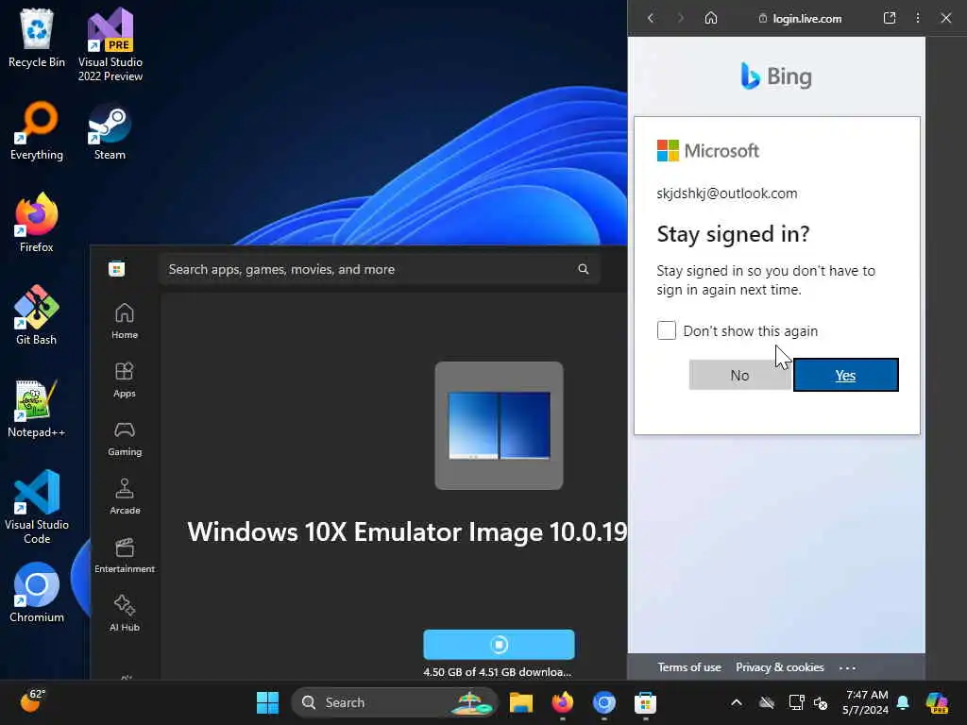Open Privacy & cookies link
The width and height of the screenshot is (967, 725).
(x=779, y=667)
